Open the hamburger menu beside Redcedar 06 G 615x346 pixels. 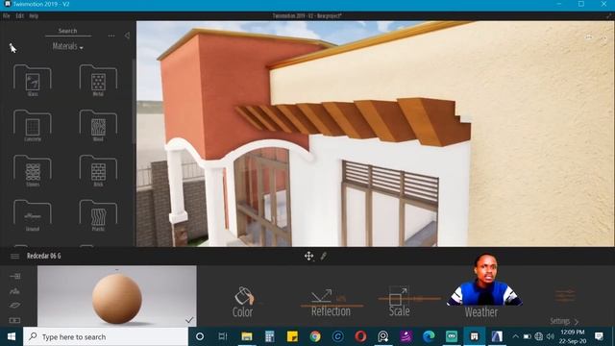coord(15,257)
